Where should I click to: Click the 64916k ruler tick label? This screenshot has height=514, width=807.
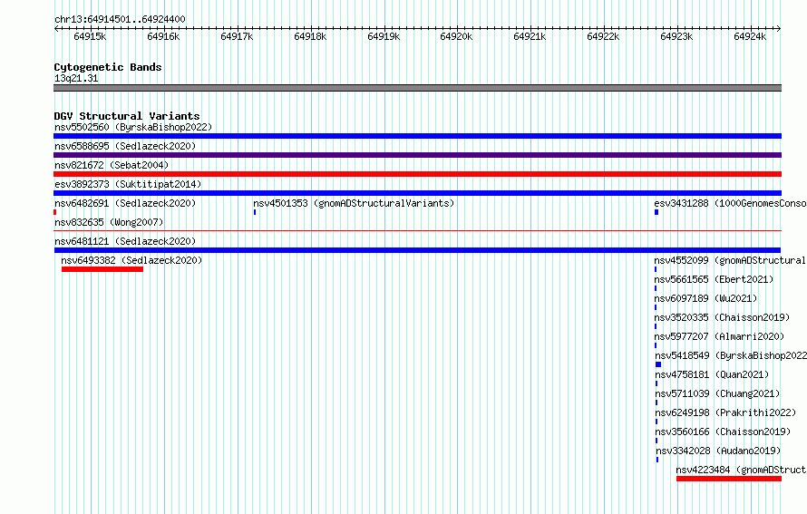pos(163,36)
